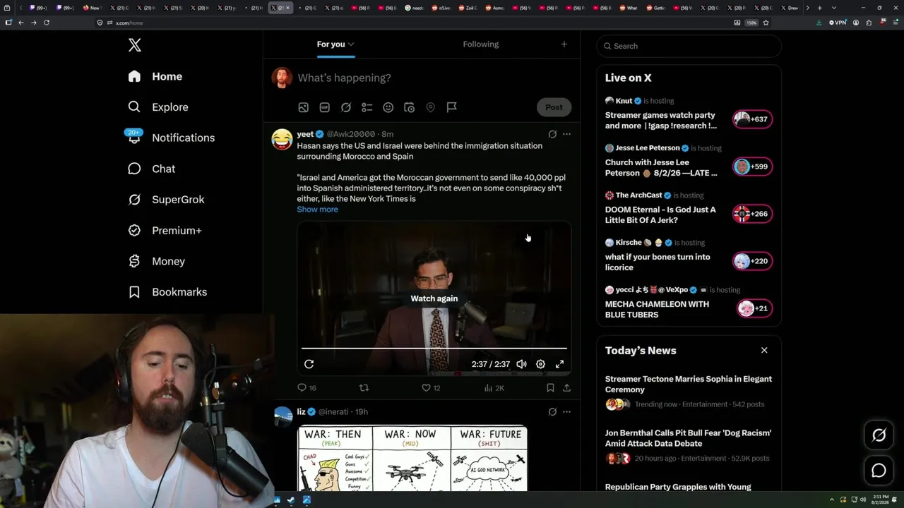The height and width of the screenshot is (508, 904).
Task: Open a new browser tab
Action: (819, 8)
